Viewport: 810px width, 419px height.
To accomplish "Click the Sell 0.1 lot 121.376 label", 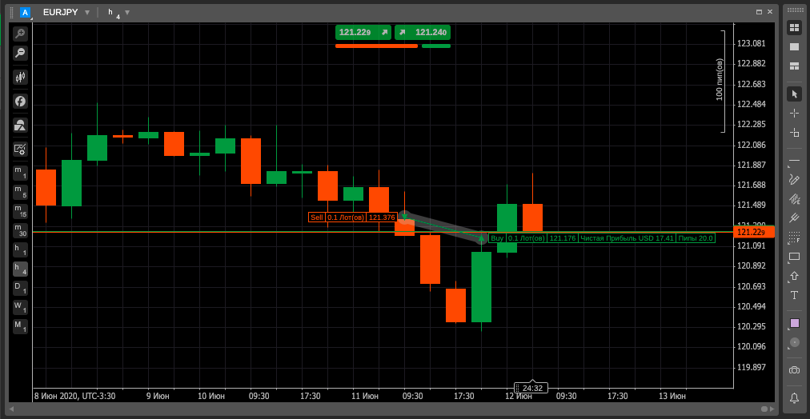I will pos(352,217).
